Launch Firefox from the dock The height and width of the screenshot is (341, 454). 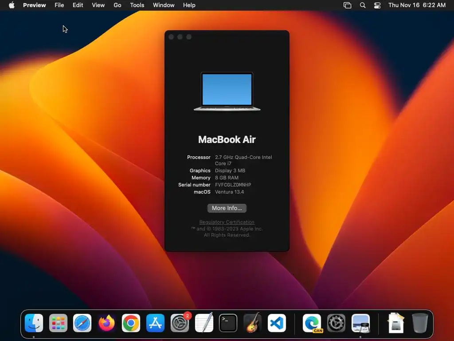106,323
